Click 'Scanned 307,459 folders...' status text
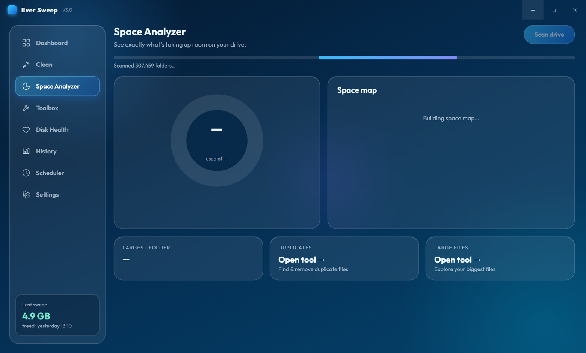Viewport: 586px width, 353px height. (x=145, y=66)
